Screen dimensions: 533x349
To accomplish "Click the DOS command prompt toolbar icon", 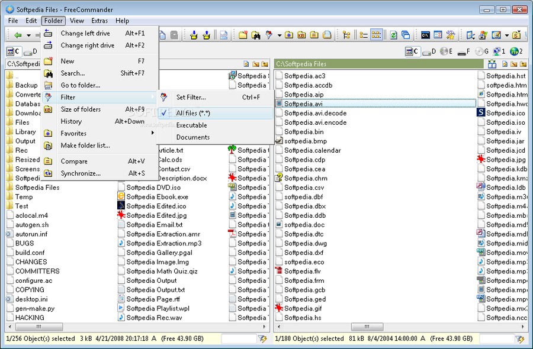I will click(425, 35).
